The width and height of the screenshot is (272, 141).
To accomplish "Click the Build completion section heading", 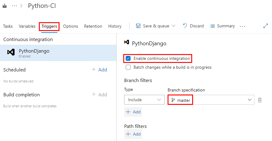I will click(22, 95).
